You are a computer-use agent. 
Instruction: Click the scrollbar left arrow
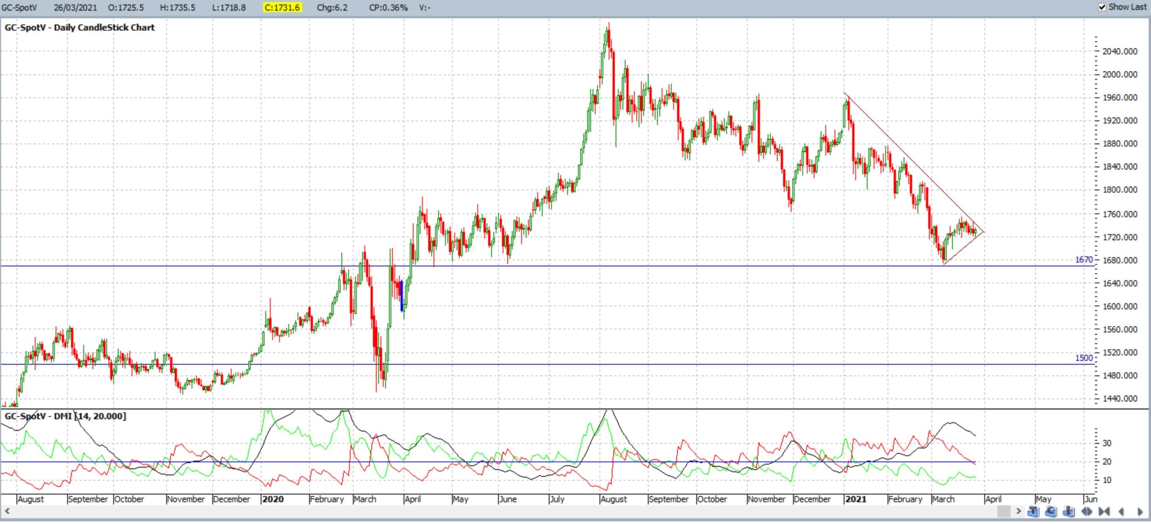[7, 511]
